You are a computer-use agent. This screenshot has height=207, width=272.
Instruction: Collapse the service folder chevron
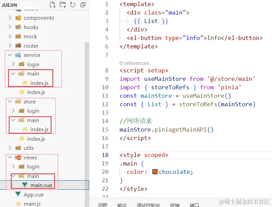(10, 55)
